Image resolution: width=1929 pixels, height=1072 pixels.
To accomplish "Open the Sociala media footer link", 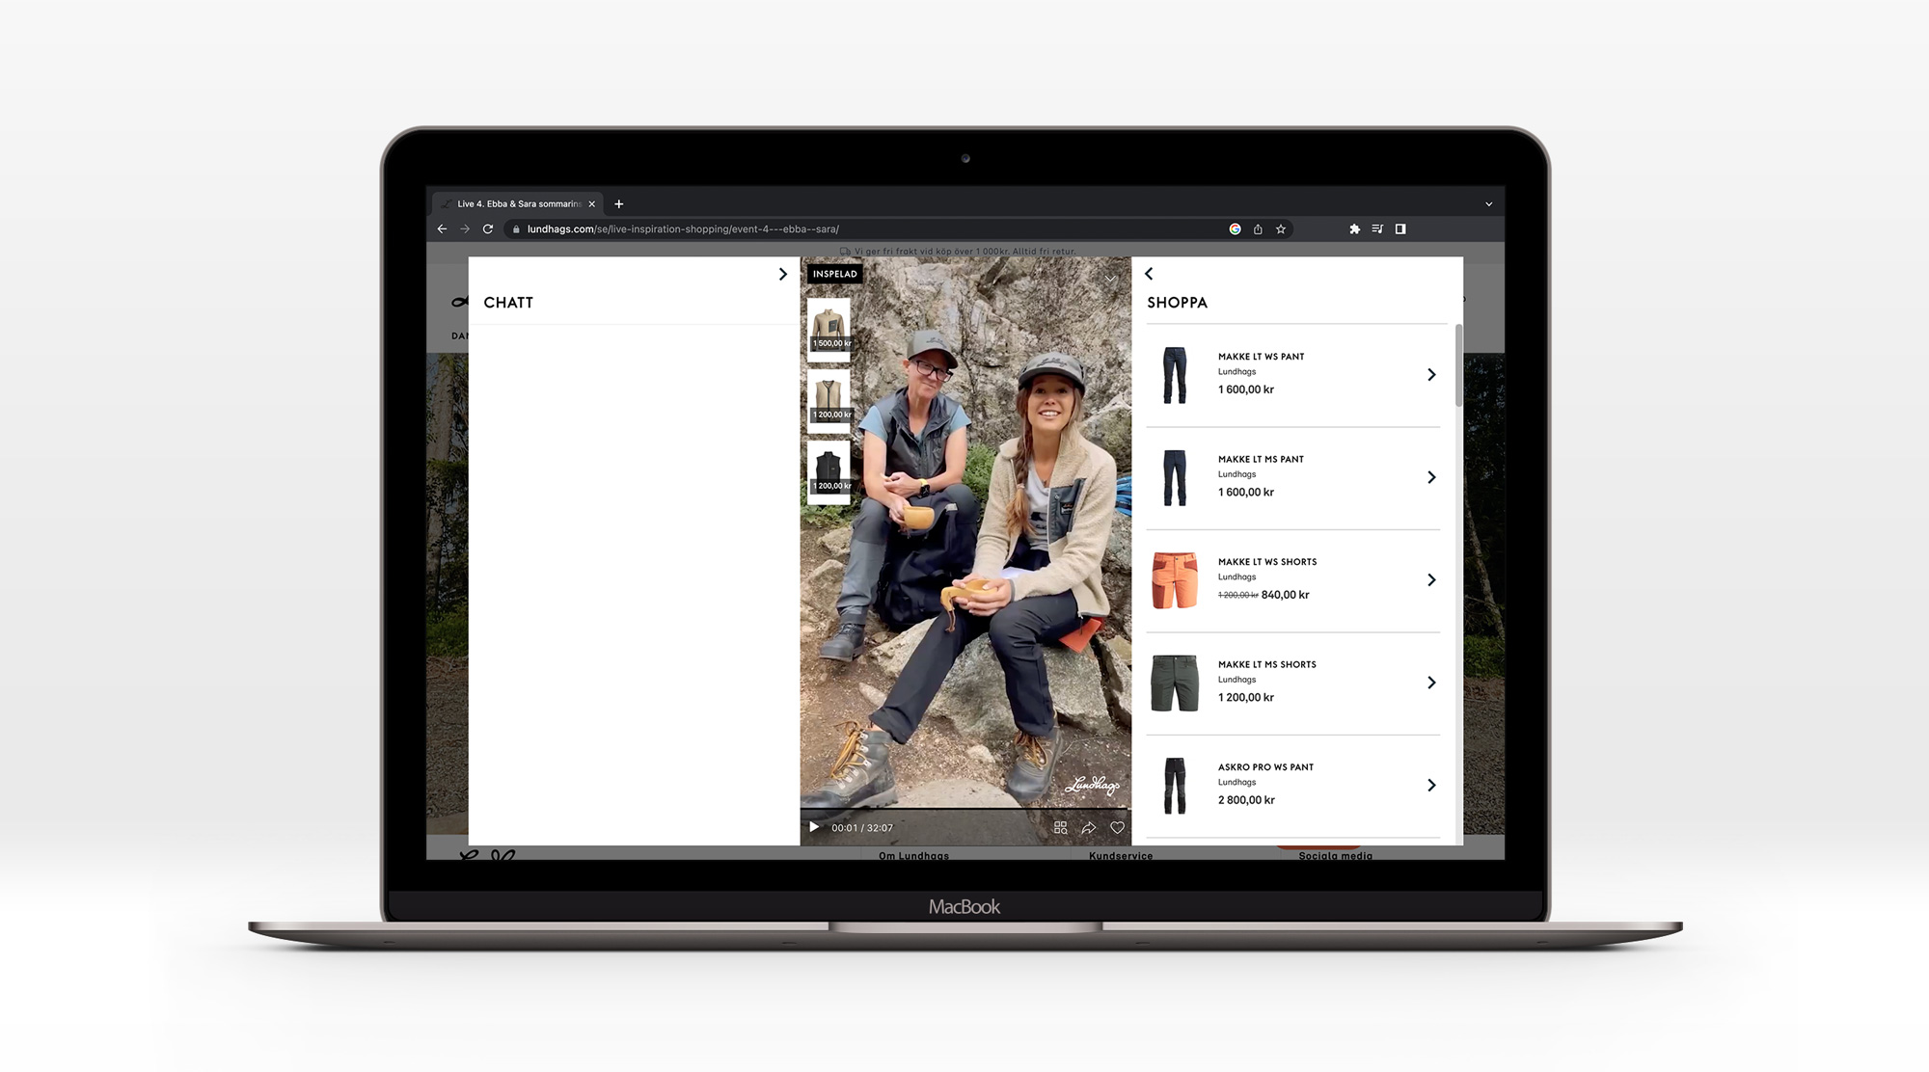I will pyautogui.click(x=1335, y=856).
